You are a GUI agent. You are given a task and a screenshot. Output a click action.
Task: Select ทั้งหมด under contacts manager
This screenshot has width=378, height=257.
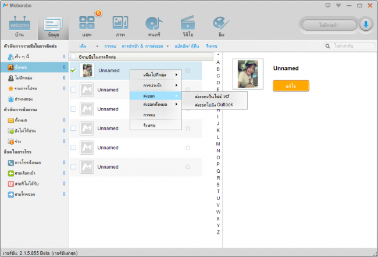click(34, 67)
